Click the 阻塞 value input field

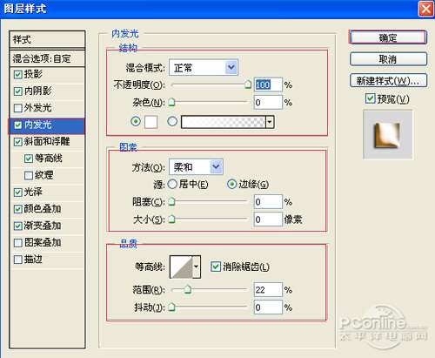[x=268, y=202]
